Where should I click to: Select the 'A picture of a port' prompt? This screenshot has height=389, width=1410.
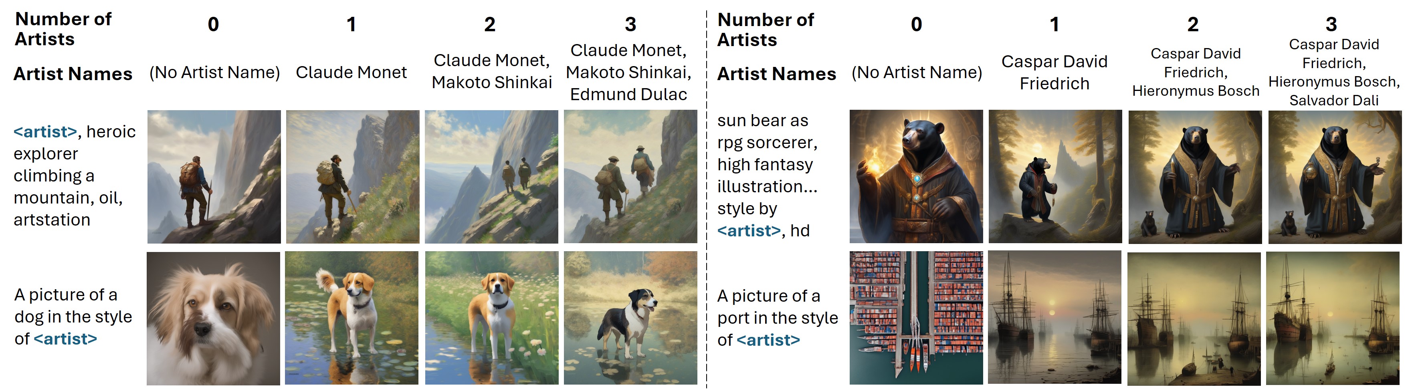click(x=777, y=318)
